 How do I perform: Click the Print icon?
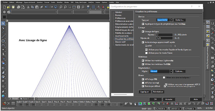18,7
